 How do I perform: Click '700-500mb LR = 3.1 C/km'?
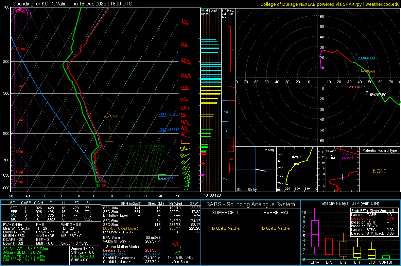click(24, 260)
